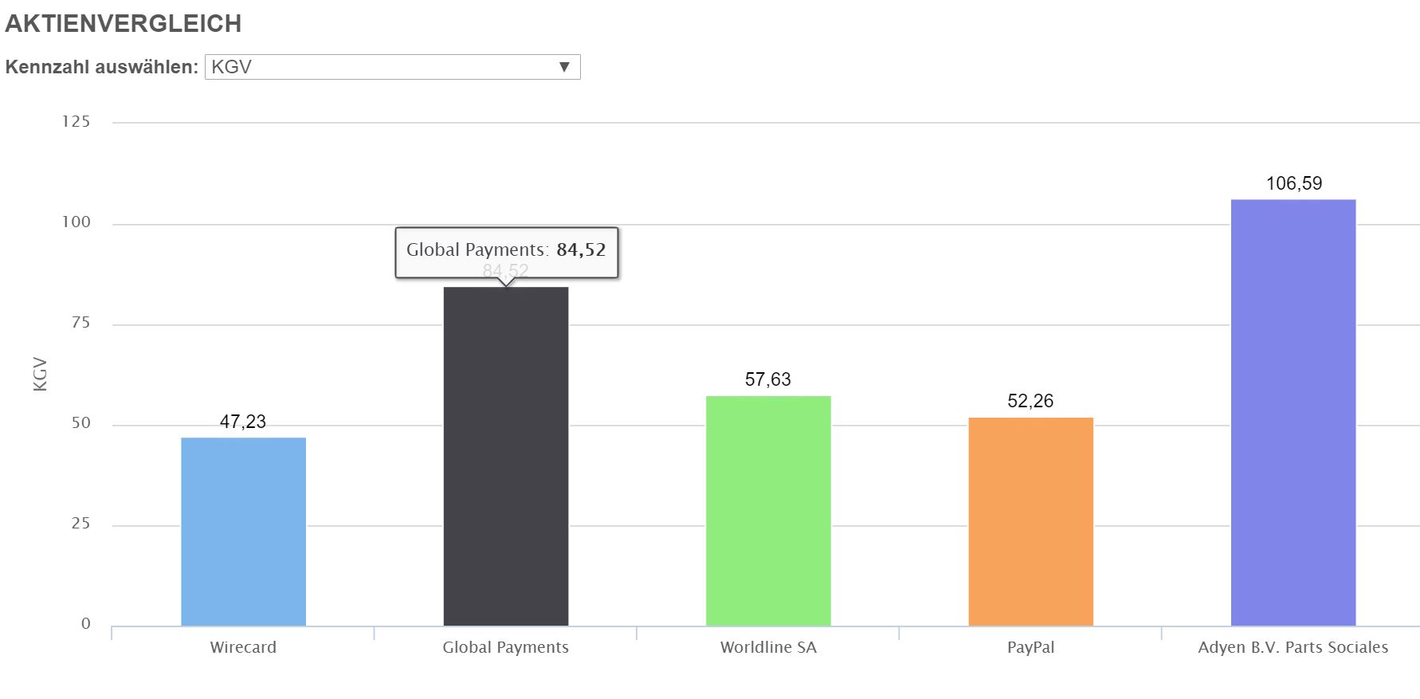Click Adyen B.V. Parts Sociales axis label
Image resolution: width=1420 pixels, height=699 pixels.
click(x=1293, y=647)
